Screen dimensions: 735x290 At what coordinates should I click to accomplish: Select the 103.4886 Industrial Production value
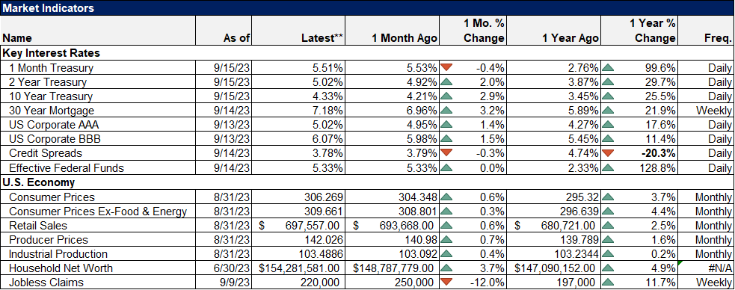[x=298, y=254]
